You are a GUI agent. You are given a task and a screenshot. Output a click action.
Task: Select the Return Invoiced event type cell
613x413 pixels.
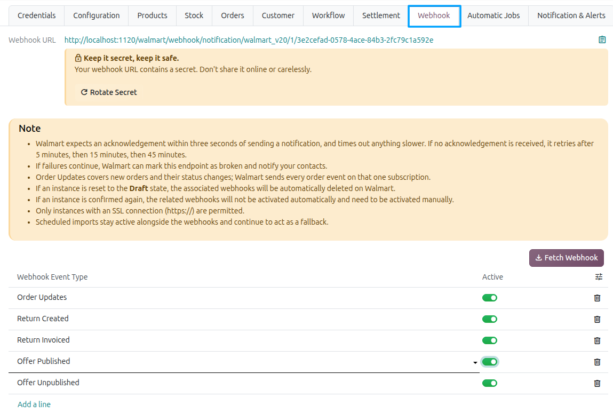[244, 340]
